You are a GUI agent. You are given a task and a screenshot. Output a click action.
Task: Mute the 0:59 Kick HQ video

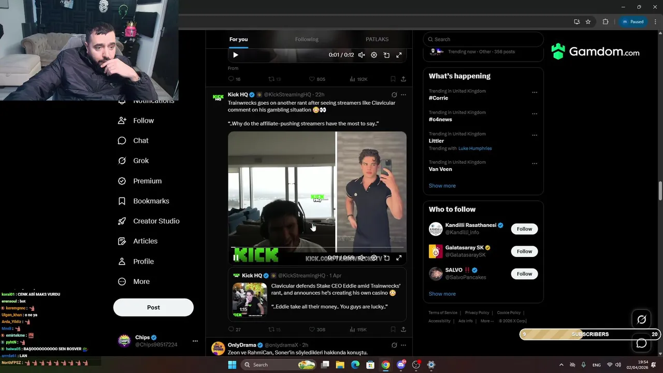click(x=362, y=257)
